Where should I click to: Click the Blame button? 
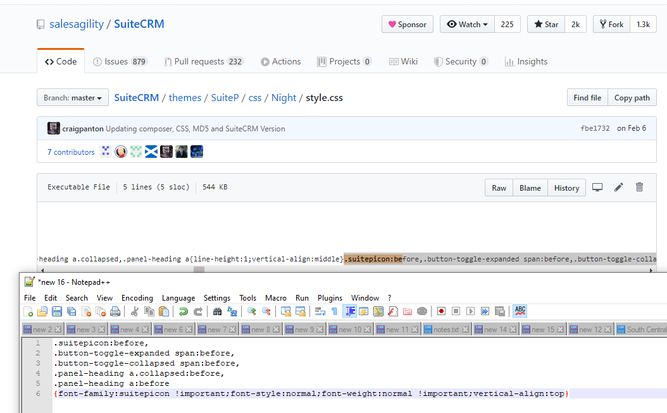coord(530,188)
